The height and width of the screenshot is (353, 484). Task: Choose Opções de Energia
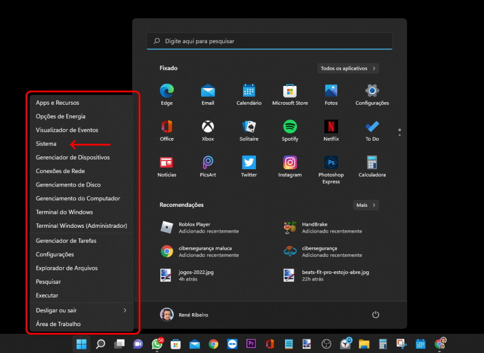pos(82,116)
